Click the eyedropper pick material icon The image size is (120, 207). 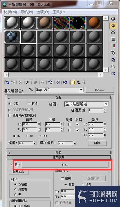click(x=31, y=89)
